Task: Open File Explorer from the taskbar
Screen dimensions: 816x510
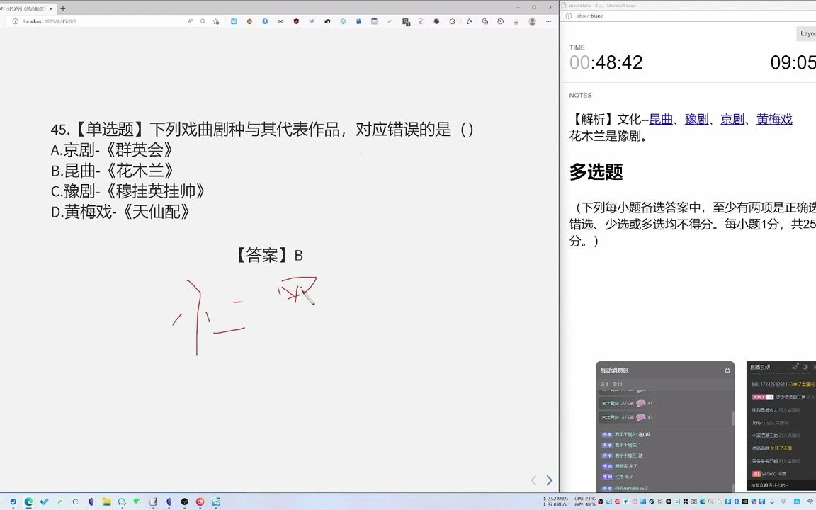Action: click(106, 503)
